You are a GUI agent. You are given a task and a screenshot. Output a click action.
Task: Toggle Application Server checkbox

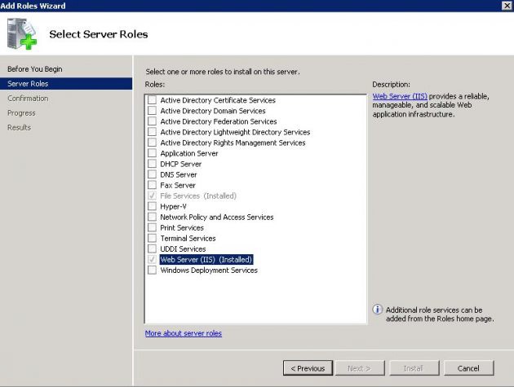[152, 153]
